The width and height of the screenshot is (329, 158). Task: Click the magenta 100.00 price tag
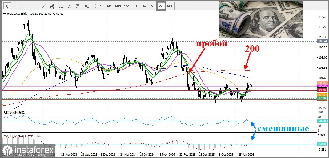[323, 86]
